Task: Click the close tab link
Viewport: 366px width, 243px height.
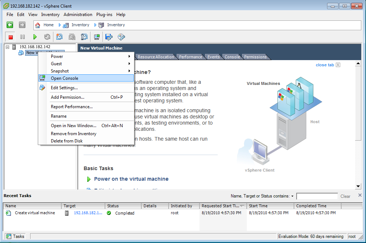Action: click(x=325, y=65)
